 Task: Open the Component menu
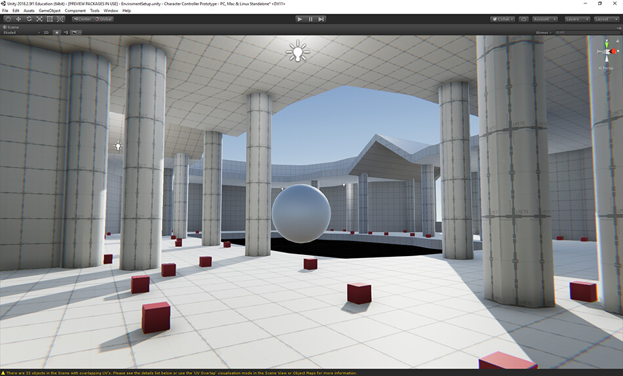75,10
